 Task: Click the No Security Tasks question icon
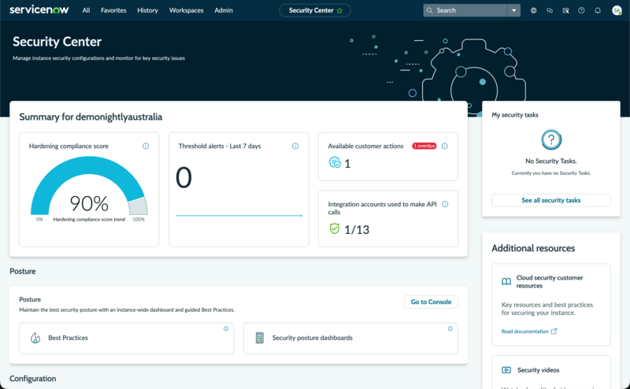[551, 139]
